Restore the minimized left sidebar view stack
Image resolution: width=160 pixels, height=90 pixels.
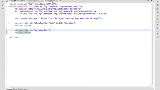pos(2,2)
